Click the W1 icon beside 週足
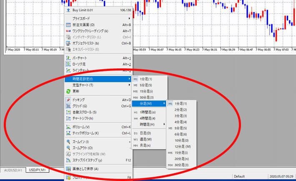 coord(135,139)
